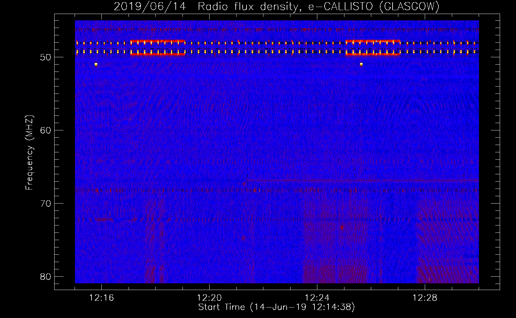Click the 80 frequency tick label
Image resolution: width=516 pixels, height=318 pixels.
(x=46, y=277)
